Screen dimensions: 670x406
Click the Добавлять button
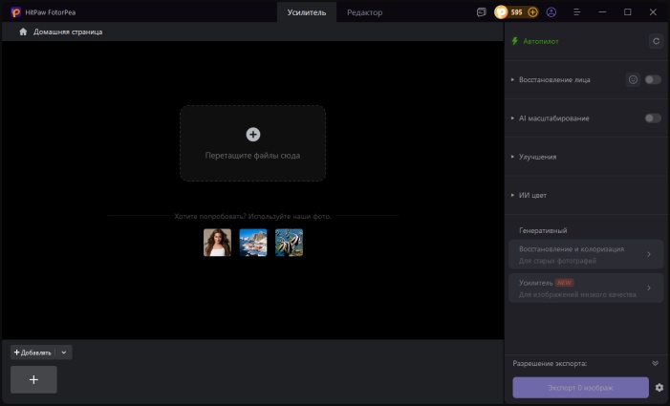point(32,353)
